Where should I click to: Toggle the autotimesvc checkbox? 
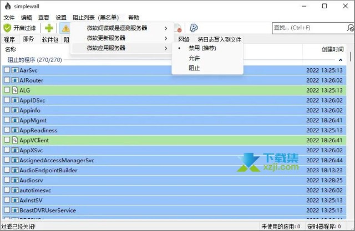[x=7, y=190]
